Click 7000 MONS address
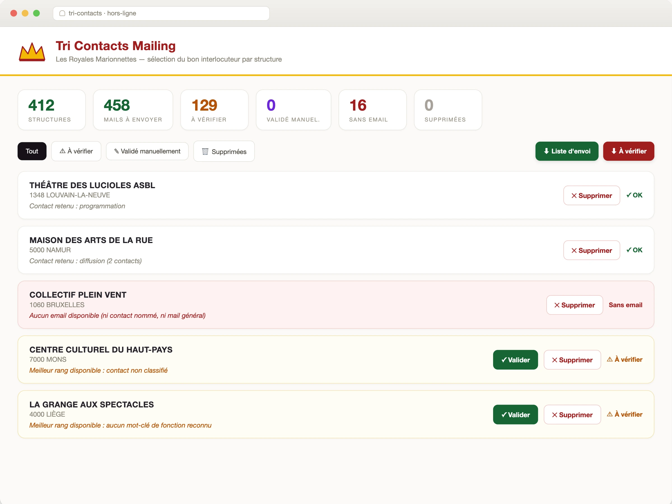 click(x=48, y=360)
